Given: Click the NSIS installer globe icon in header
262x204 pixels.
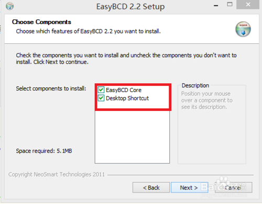Looking at the screenshot, I should [x=243, y=29].
